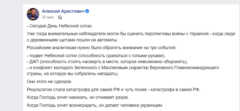Click the line about 'конфликт молодого Зеленского с Масляковым'

click(x=123, y=68)
